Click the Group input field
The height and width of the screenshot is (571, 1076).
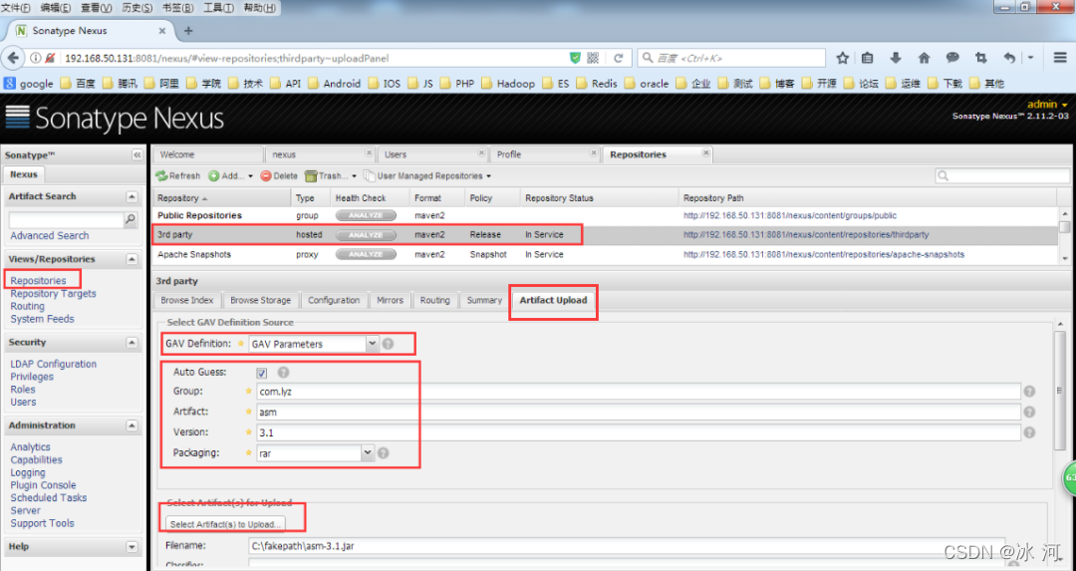tap(639, 392)
